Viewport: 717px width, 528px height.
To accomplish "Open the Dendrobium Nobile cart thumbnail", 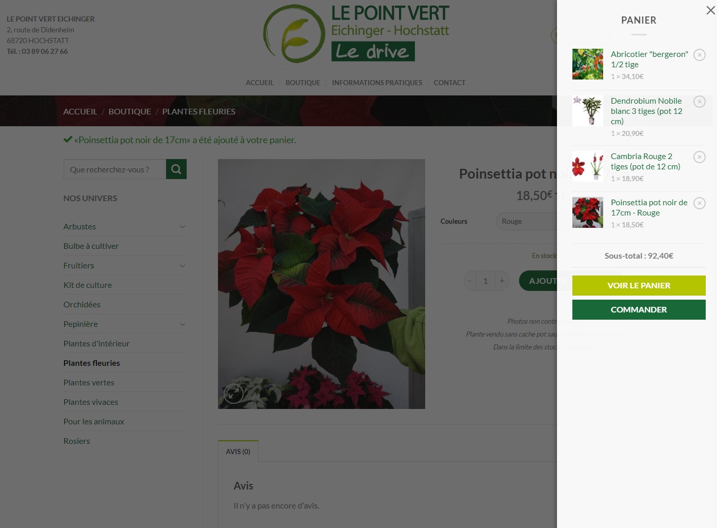I will tap(588, 110).
